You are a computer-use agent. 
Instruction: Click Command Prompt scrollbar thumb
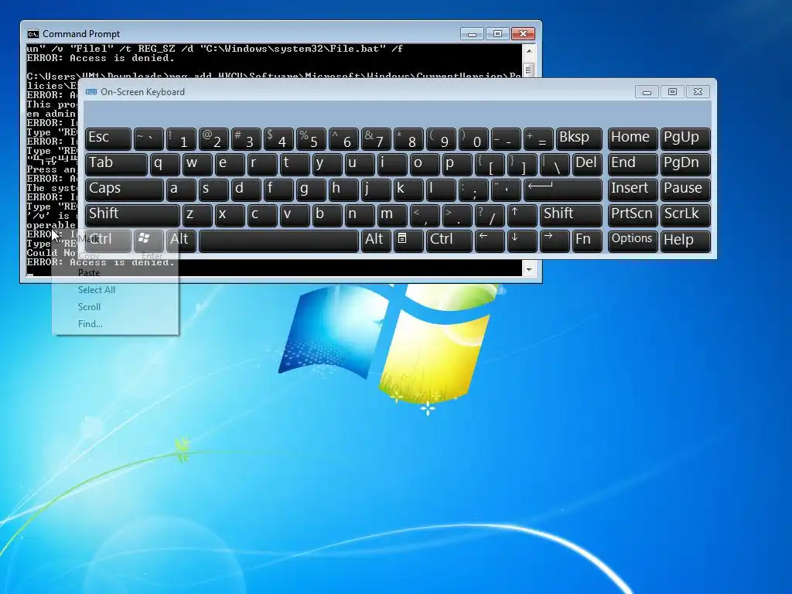pos(529,70)
